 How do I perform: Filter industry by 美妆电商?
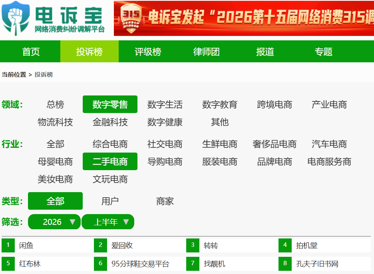[55, 179]
